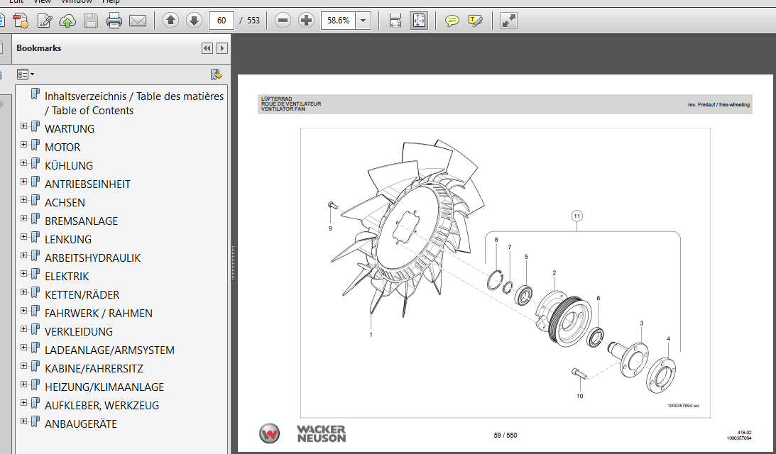Navigate to the previous page
776x454 pixels.
pos(170,20)
